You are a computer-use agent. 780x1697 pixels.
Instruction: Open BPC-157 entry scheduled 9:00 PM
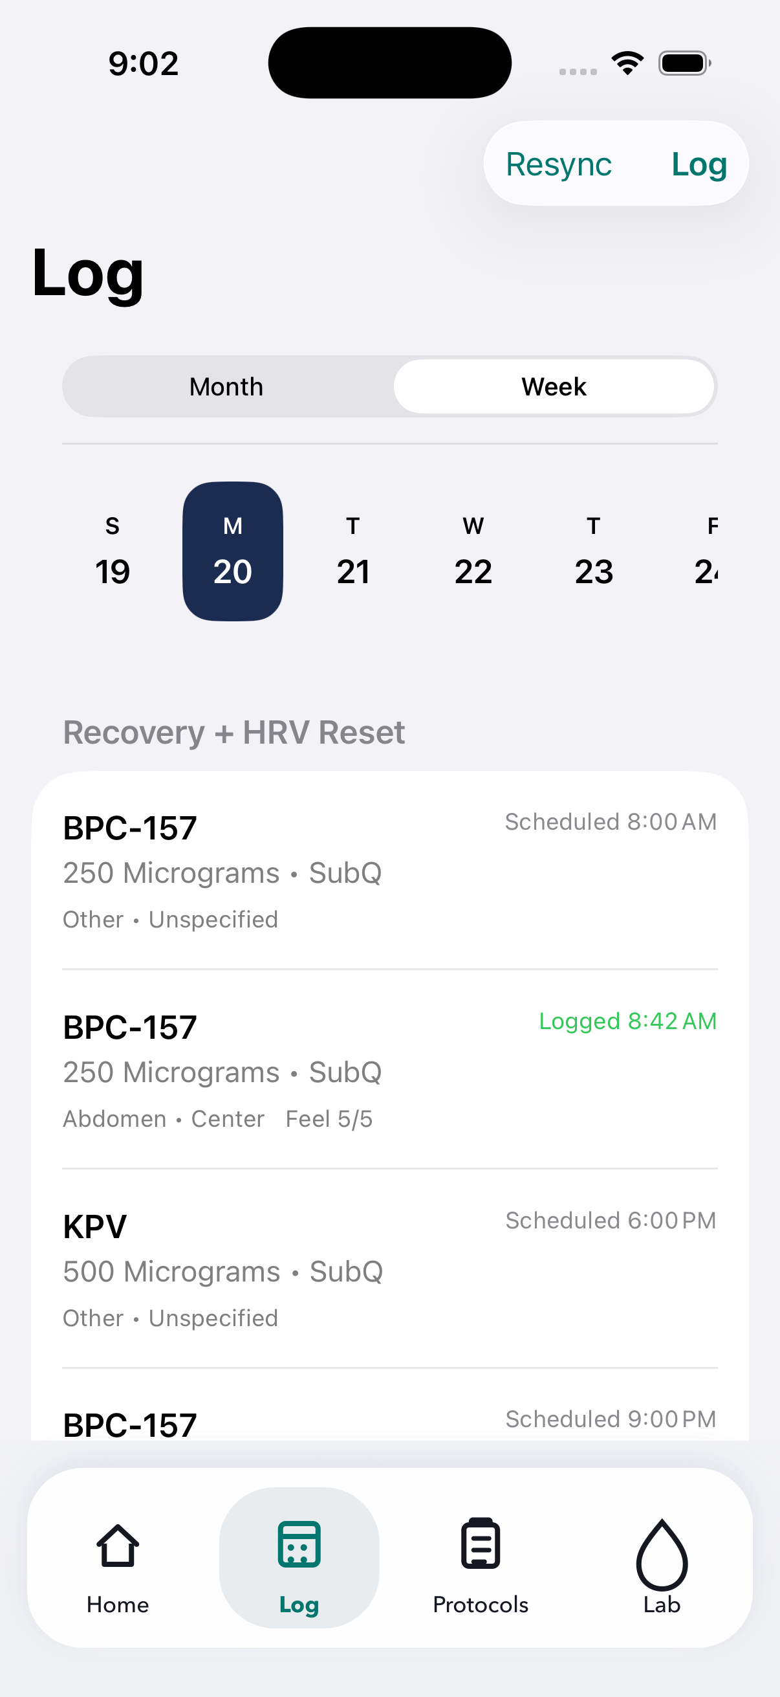(x=389, y=1423)
